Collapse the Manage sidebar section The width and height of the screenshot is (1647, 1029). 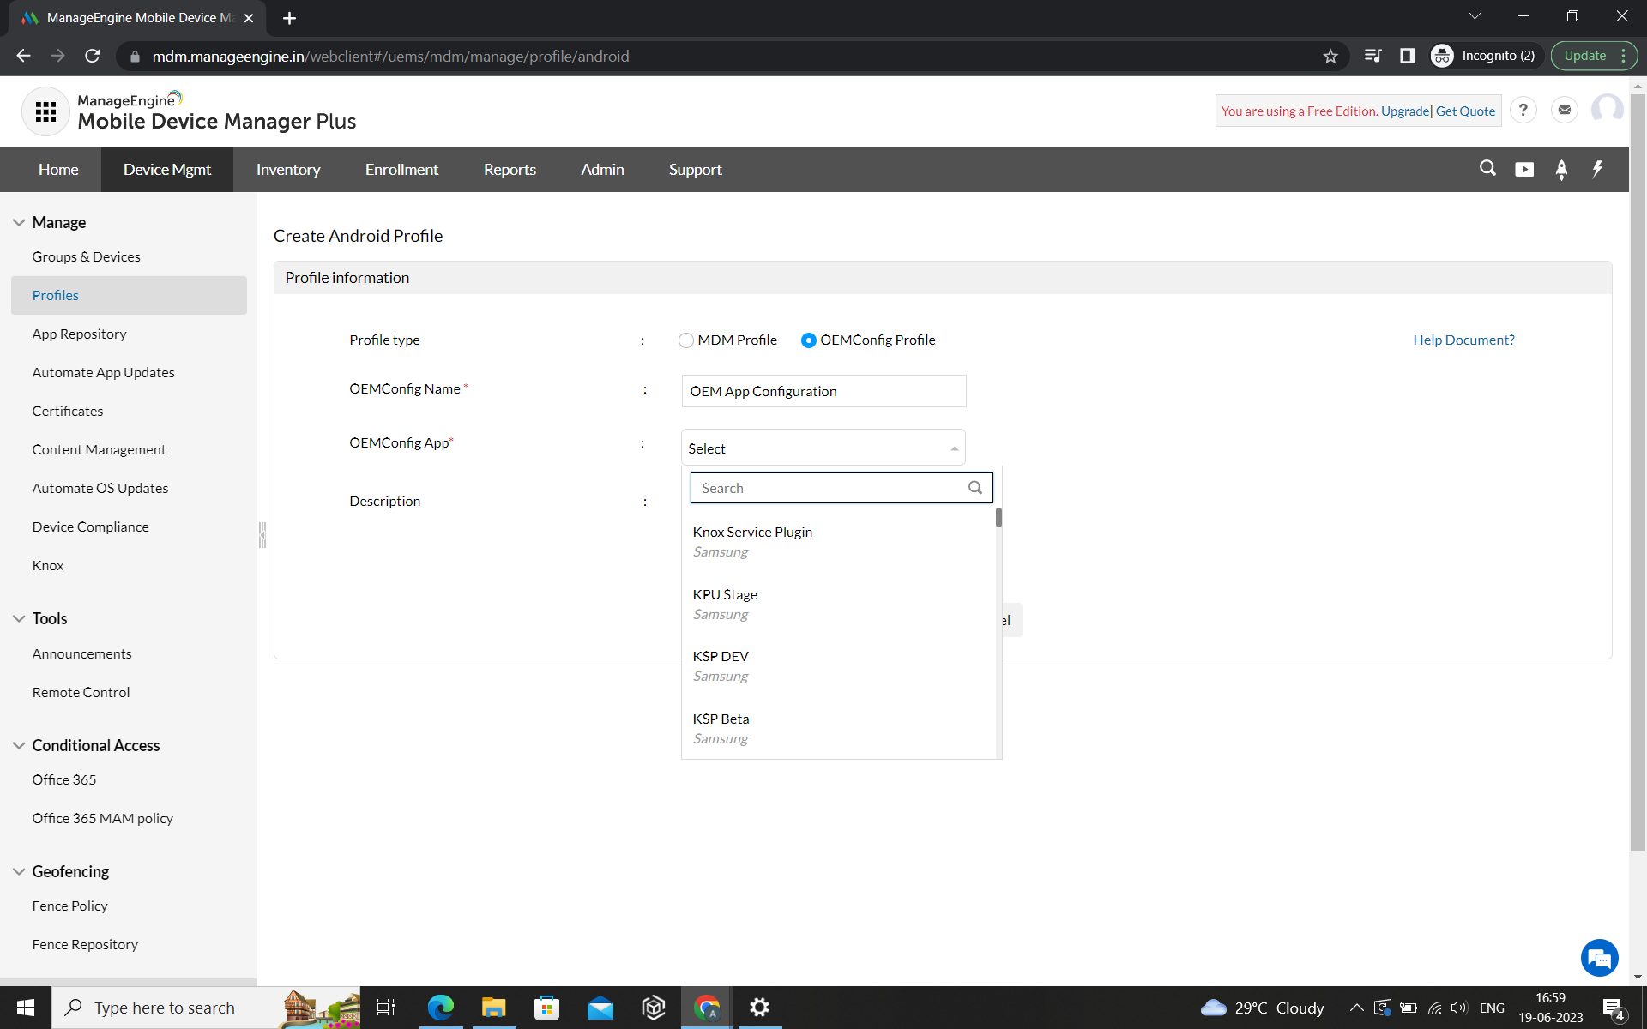pos(19,222)
